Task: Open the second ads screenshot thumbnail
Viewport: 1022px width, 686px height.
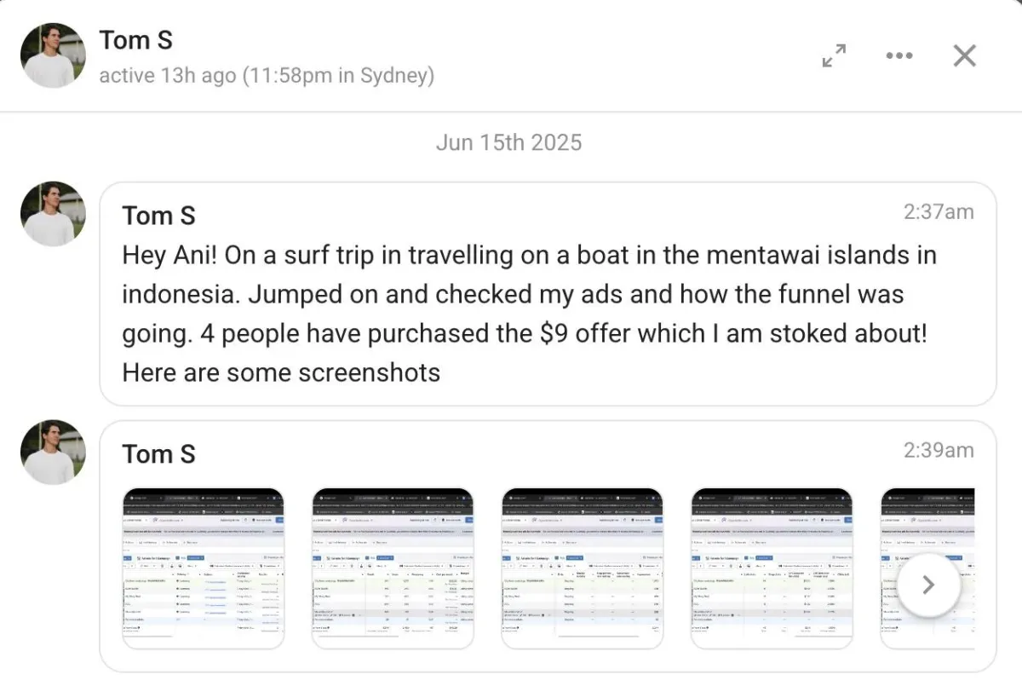Action: pyautogui.click(x=393, y=568)
